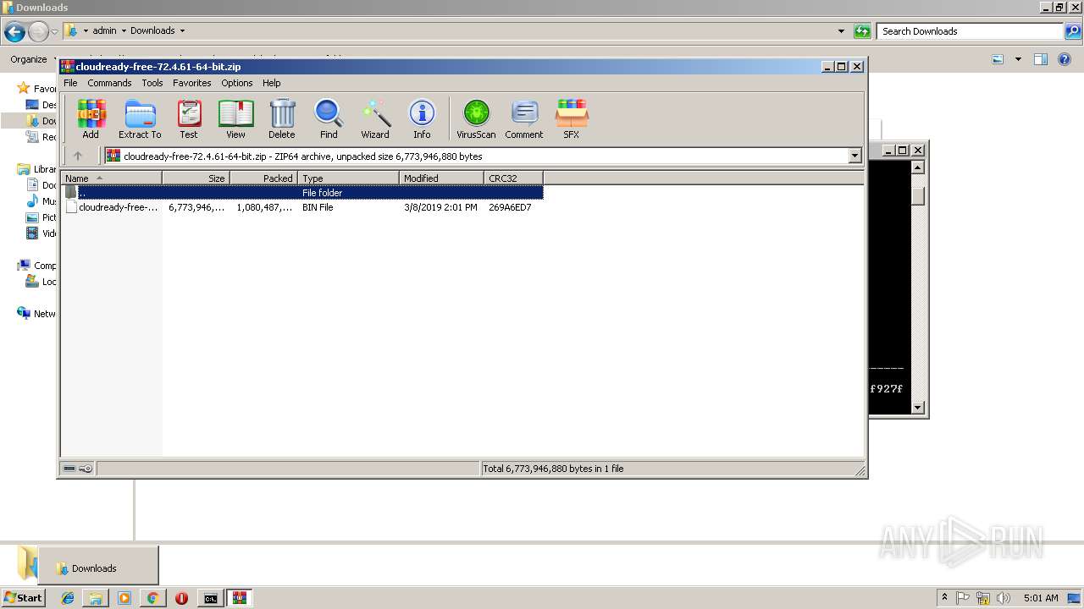Open the Commands menu

click(109, 83)
